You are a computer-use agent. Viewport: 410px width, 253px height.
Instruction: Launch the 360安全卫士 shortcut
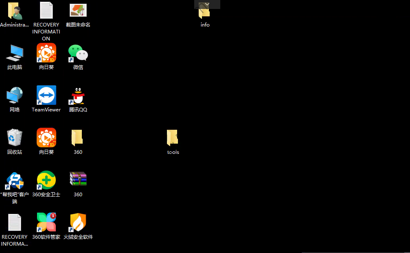point(46,180)
